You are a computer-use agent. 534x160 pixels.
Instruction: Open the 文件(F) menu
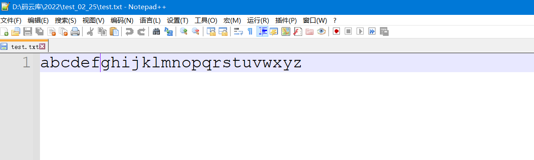[x=11, y=21]
